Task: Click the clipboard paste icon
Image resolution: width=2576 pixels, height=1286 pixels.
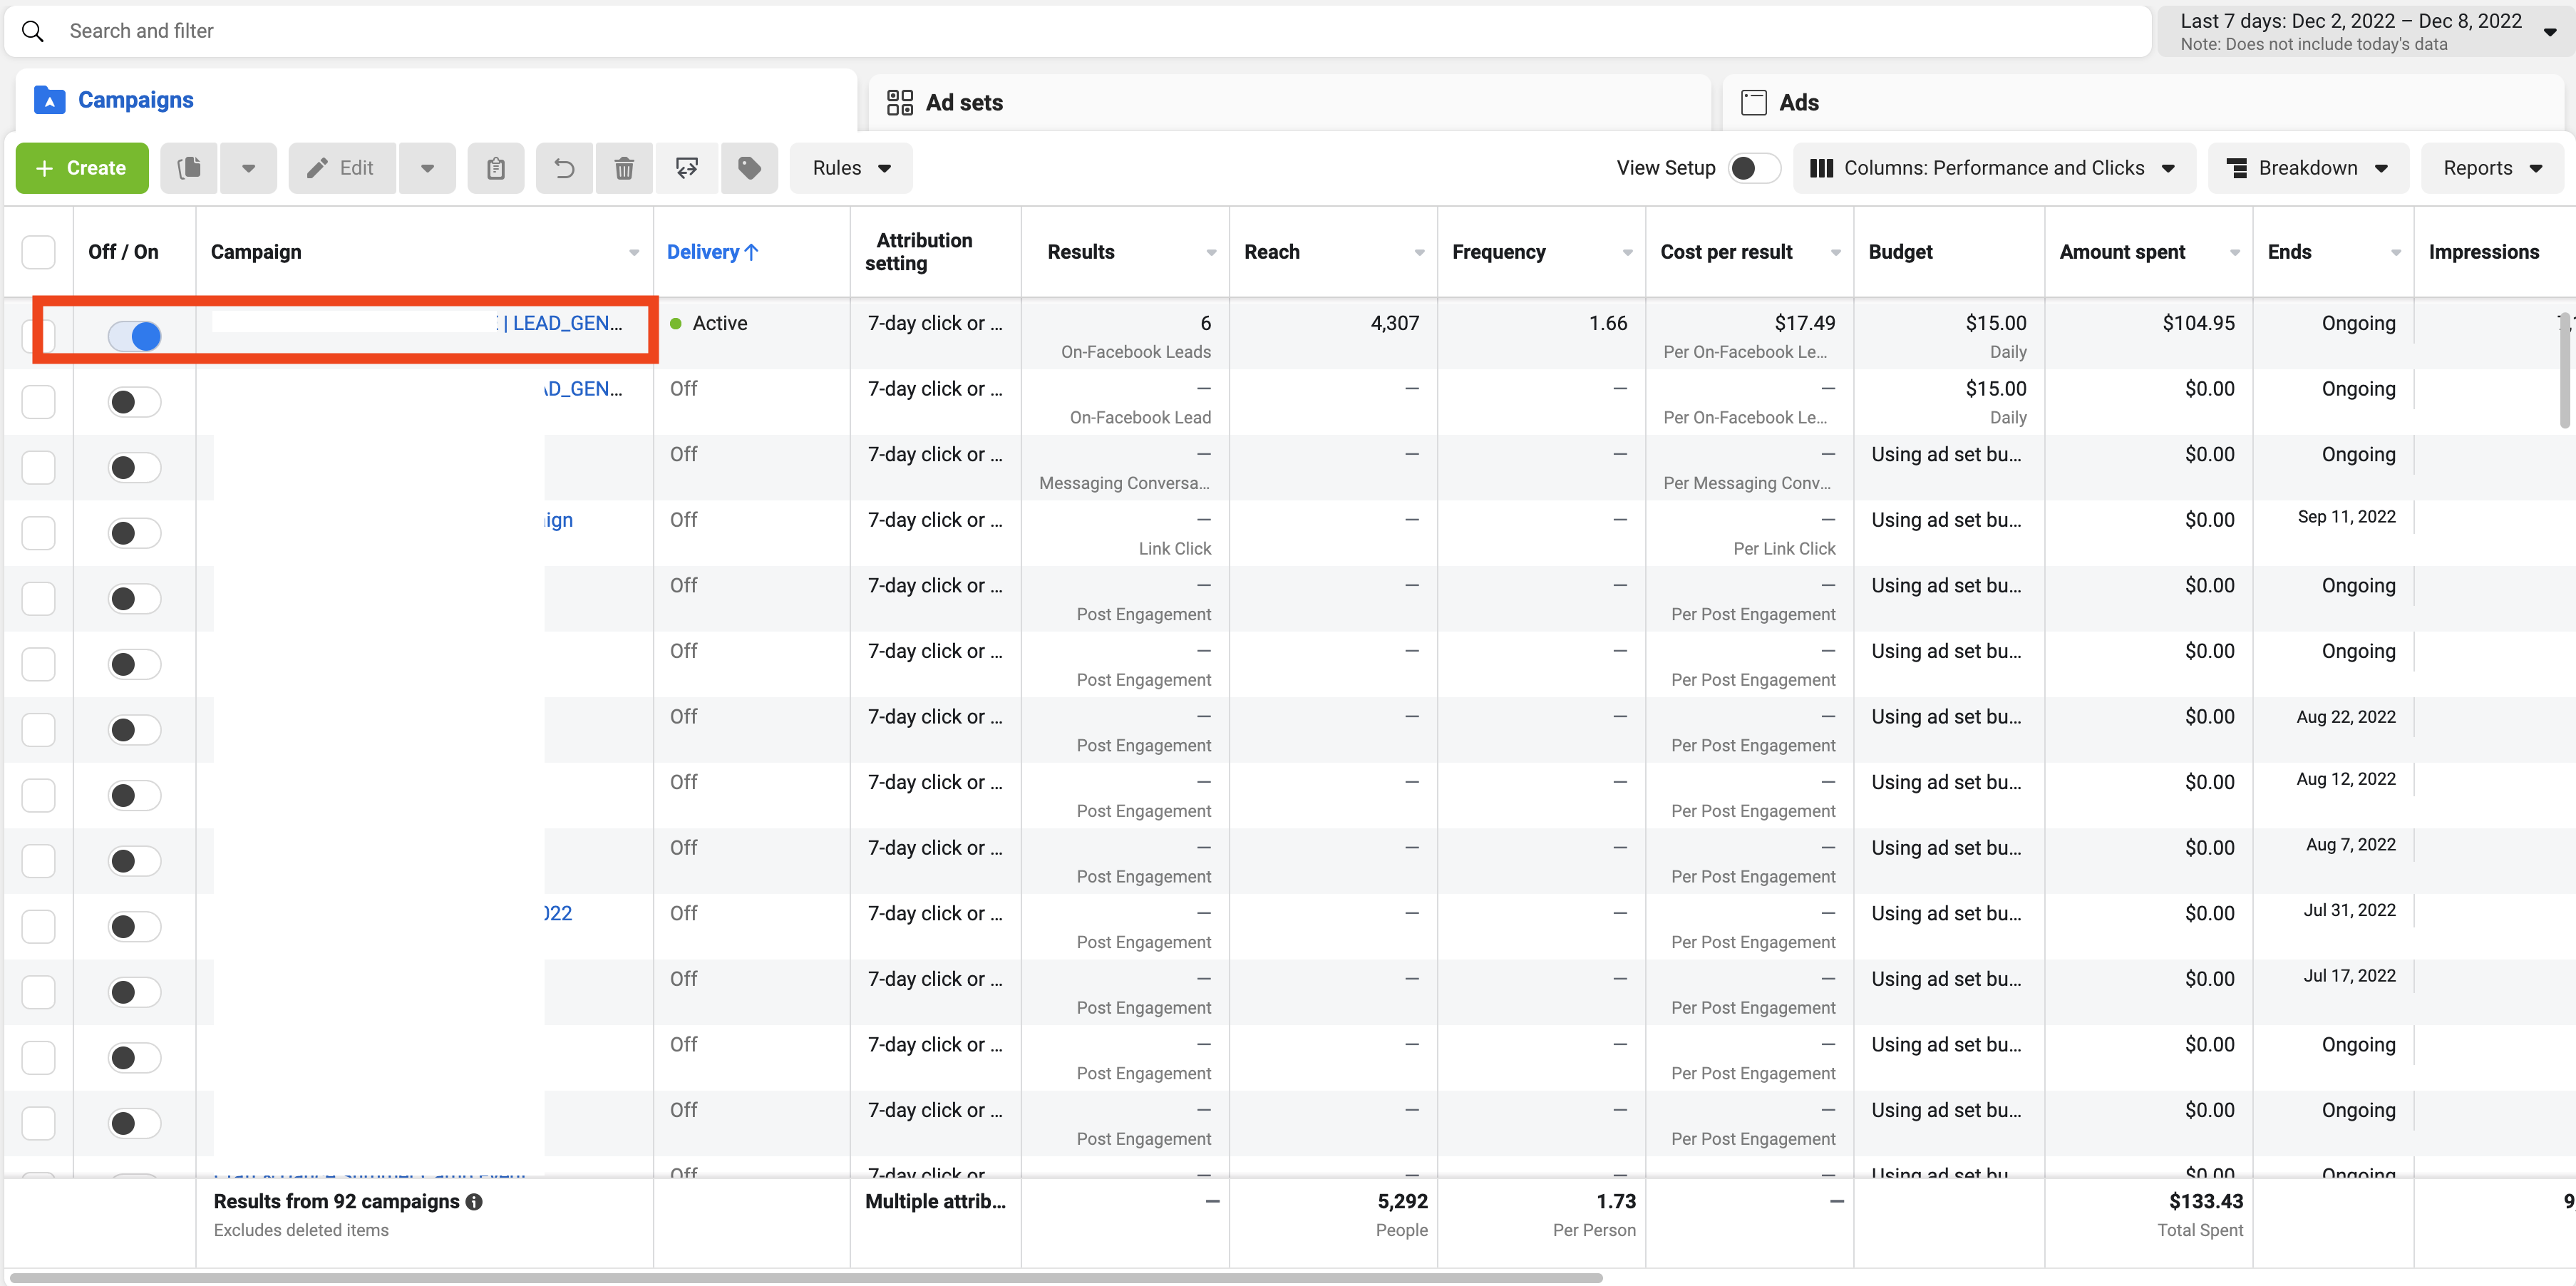Action: coord(496,168)
